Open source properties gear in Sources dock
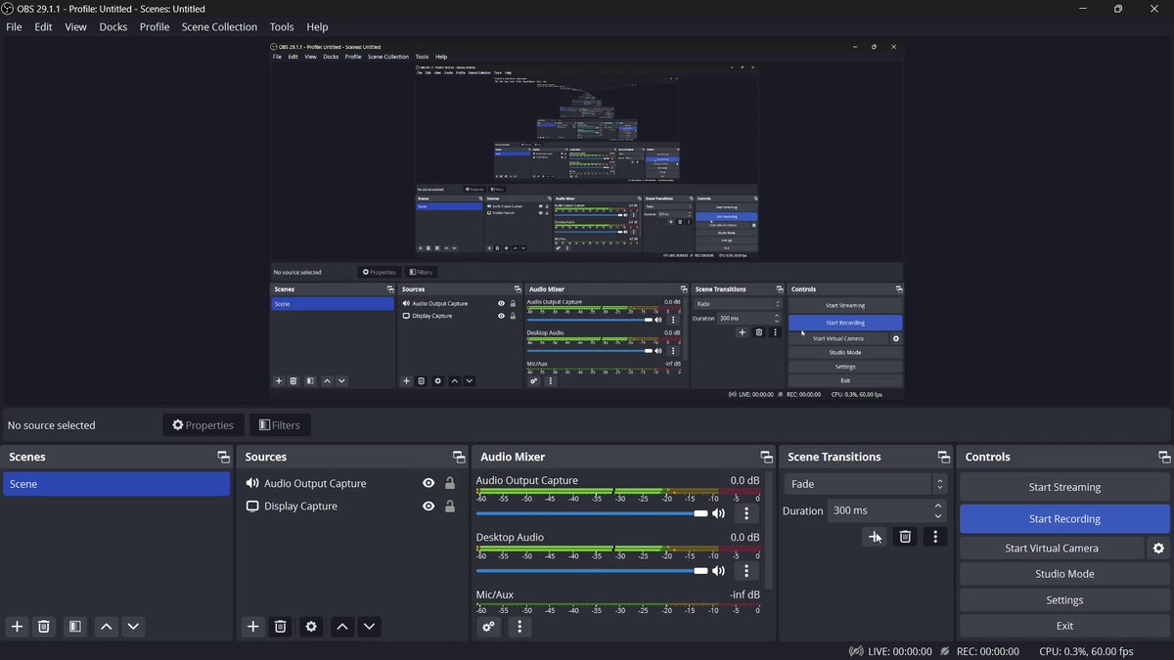Screen dimensions: 1174x660 tap(311, 627)
